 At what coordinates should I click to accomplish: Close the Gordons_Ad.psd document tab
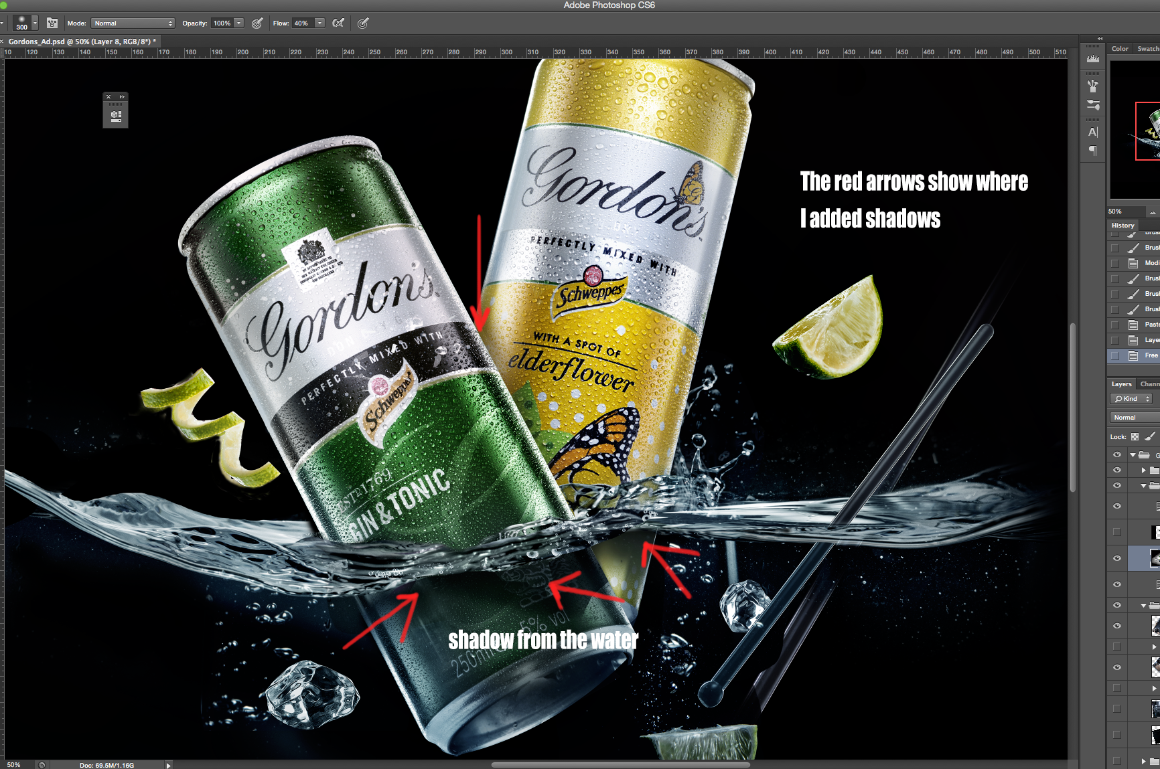(x=2, y=41)
